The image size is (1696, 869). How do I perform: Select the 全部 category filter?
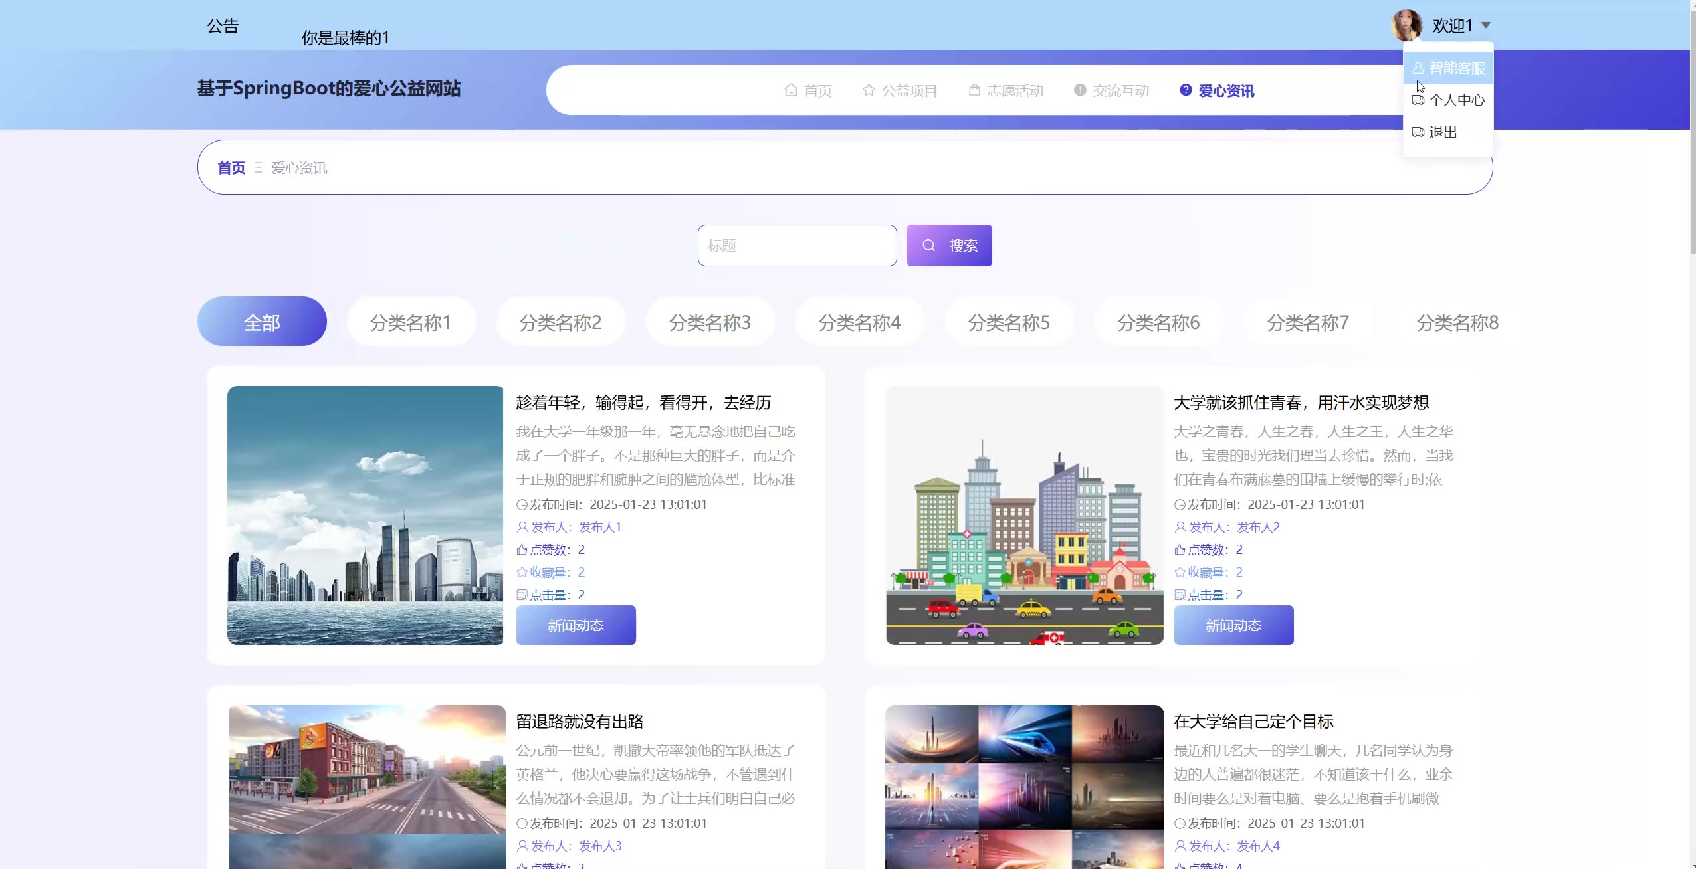(x=262, y=322)
